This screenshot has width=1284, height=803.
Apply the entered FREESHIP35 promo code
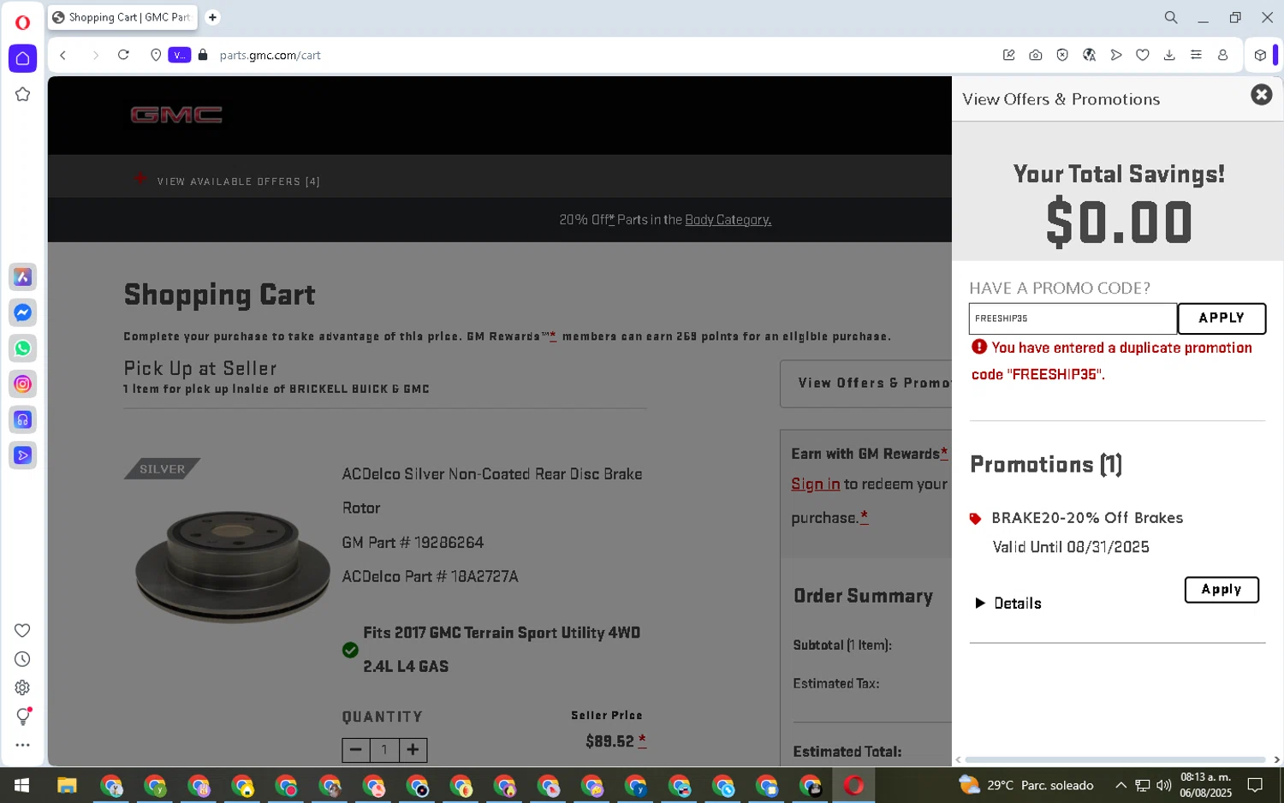(1222, 318)
